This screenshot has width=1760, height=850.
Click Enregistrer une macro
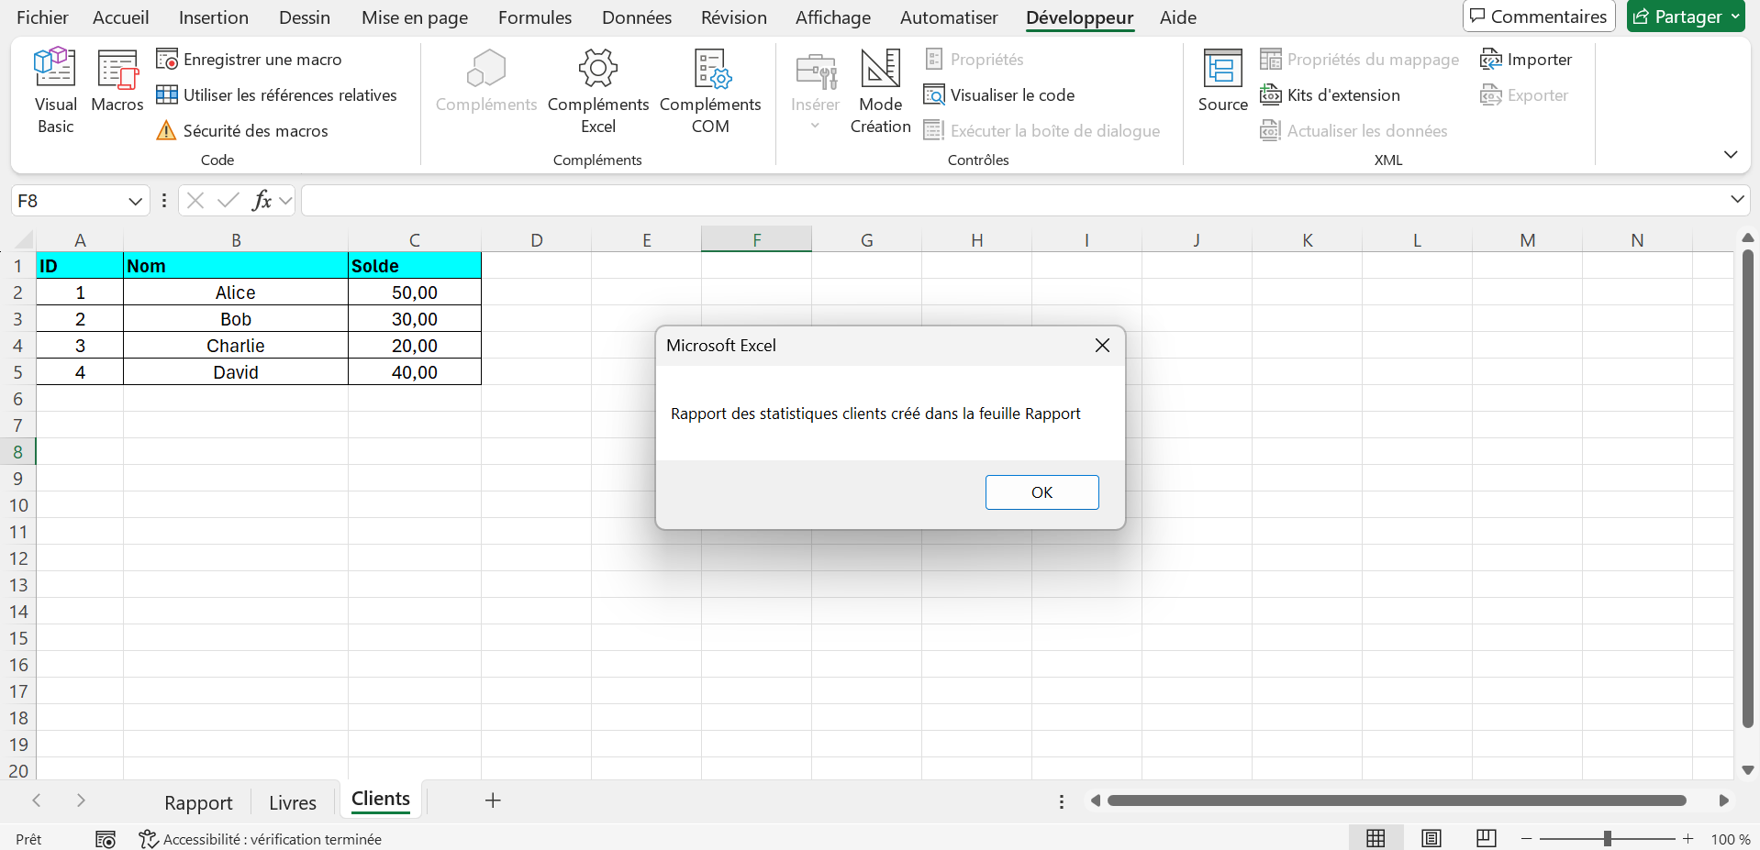(249, 60)
